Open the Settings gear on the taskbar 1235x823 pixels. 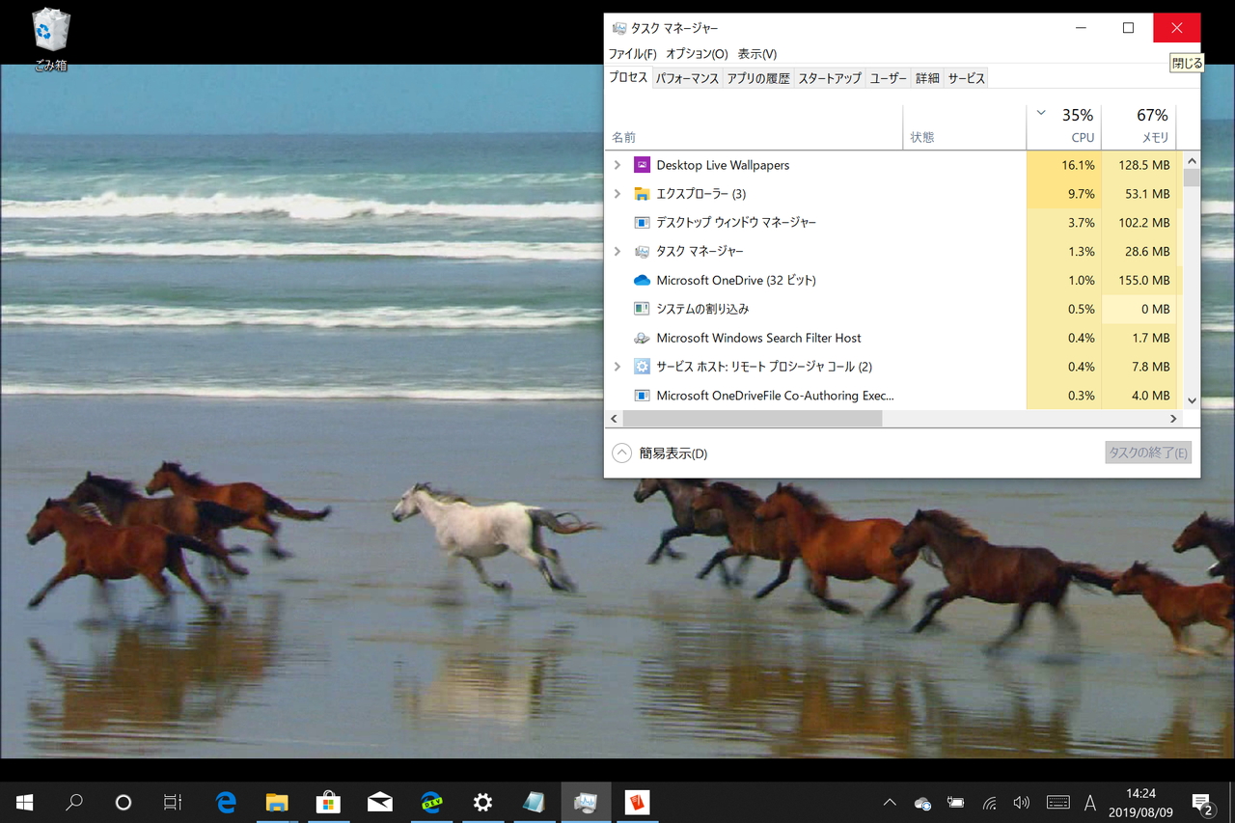click(482, 802)
